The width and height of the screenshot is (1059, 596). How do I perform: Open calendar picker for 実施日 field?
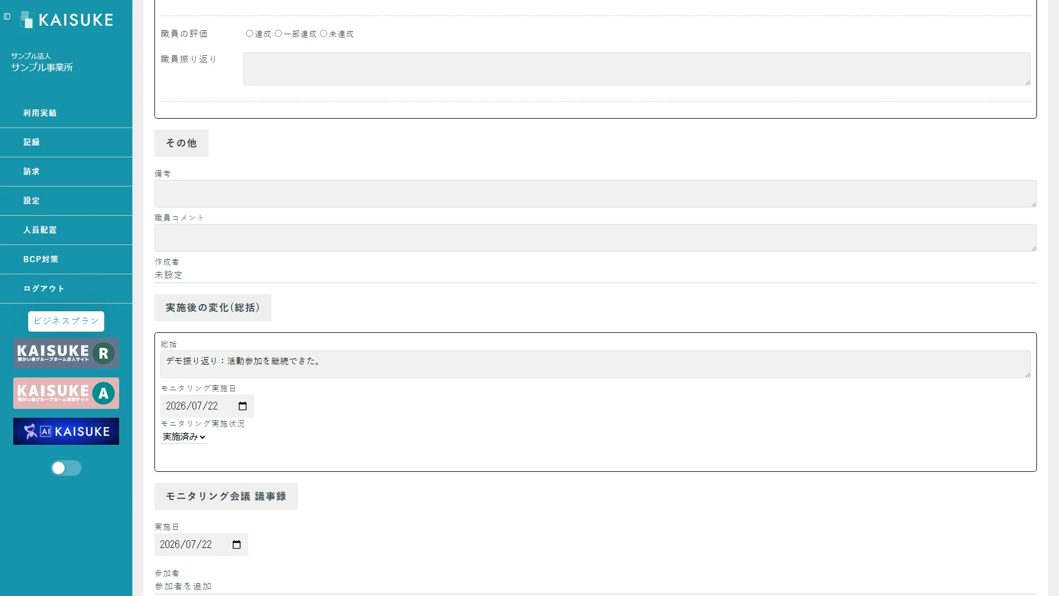pos(237,545)
